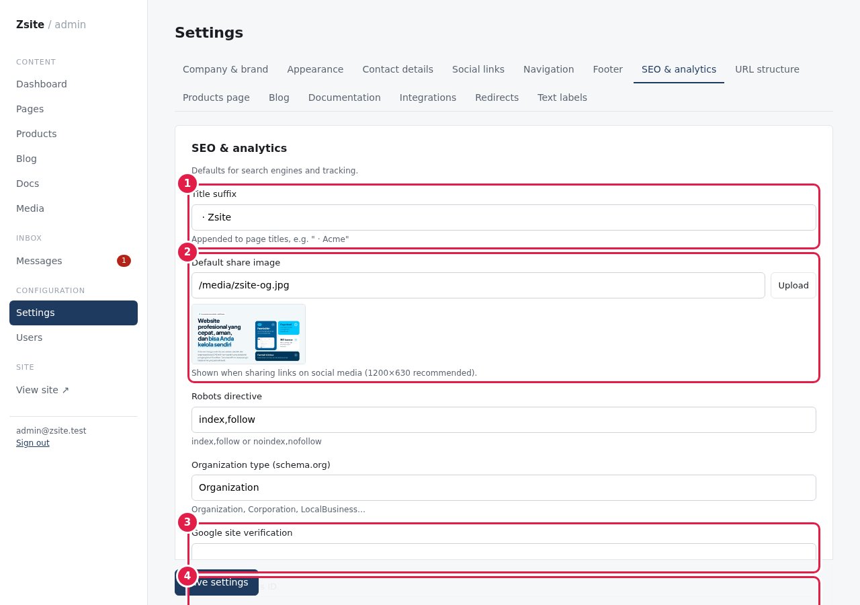Switch to the Integrations tab

click(x=428, y=97)
